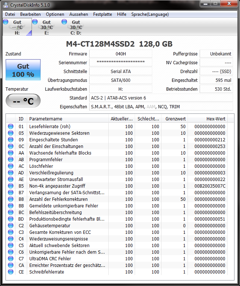Open the Festplatte menu
This screenshot has height=286, width=240.
[102, 14]
